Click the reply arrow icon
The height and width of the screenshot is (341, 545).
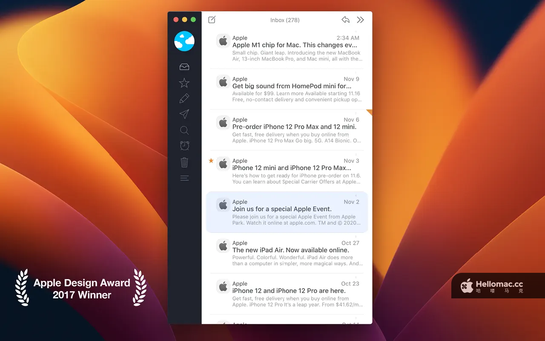(x=346, y=20)
